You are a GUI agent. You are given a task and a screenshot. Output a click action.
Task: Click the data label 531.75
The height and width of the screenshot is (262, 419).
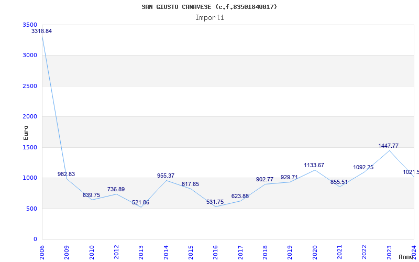(x=215, y=202)
